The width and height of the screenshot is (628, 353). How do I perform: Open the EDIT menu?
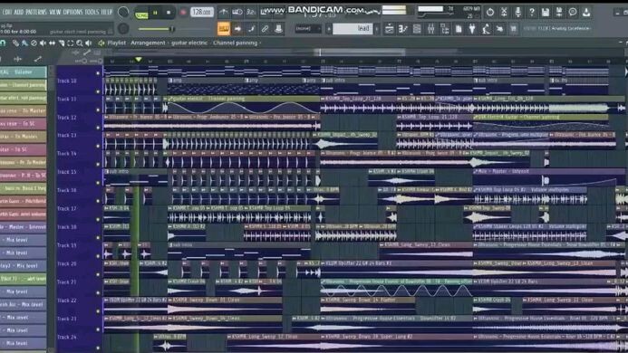(6, 13)
